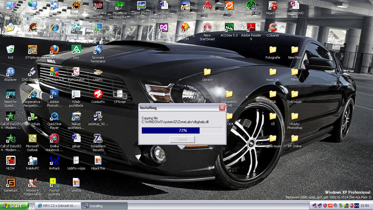Select the Adobe Reader 9 icon
This screenshot has height=210, width=373.
pos(251,28)
